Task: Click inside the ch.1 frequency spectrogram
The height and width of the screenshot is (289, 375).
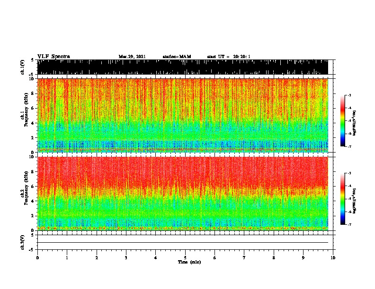Action: pos(183,115)
